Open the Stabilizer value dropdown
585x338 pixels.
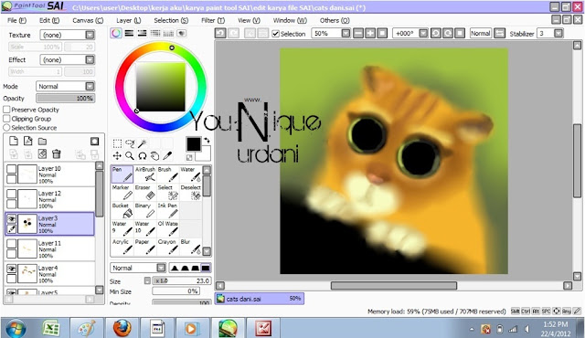(558, 34)
